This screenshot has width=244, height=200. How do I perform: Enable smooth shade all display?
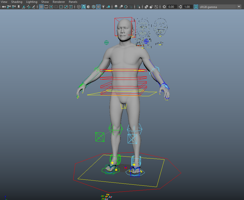(x=84, y=7)
